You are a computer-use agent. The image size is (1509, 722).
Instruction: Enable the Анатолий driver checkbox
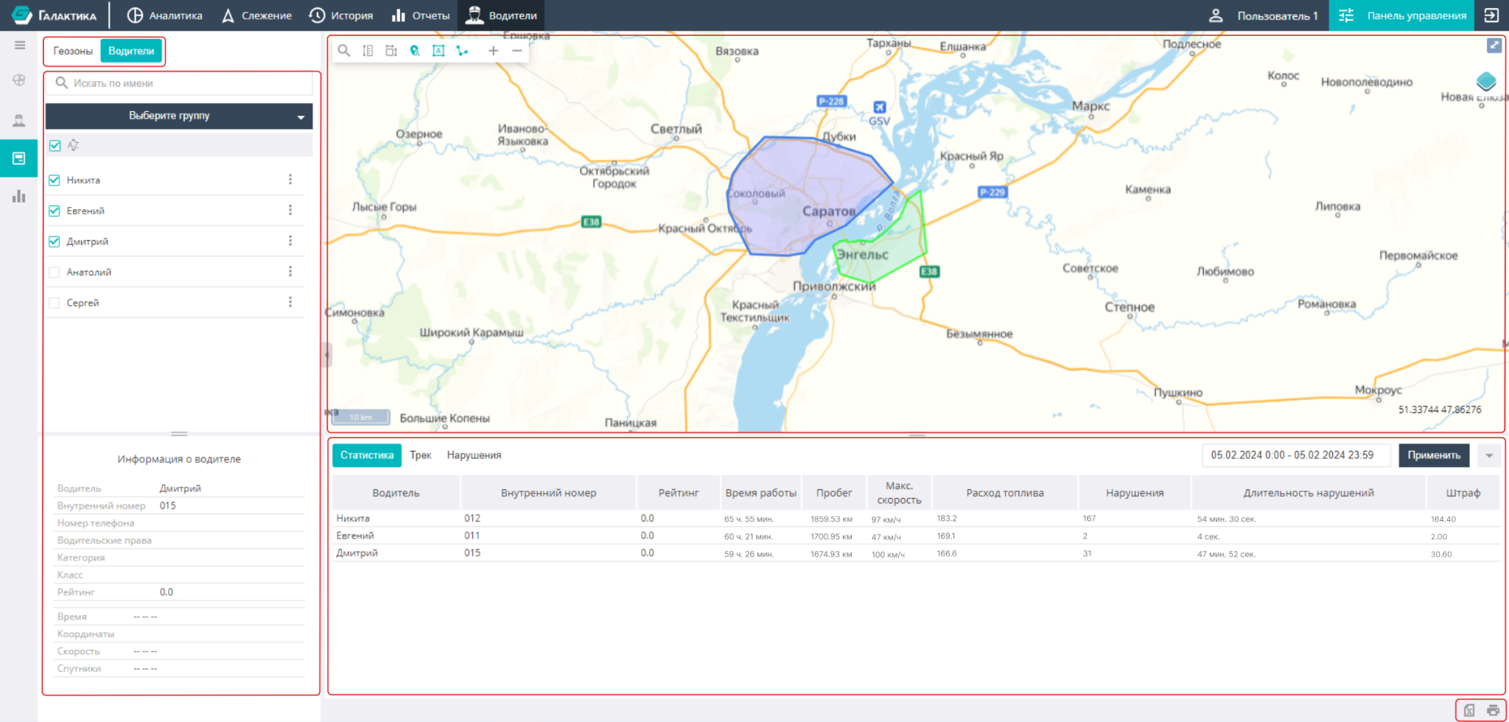(x=55, y=272)
